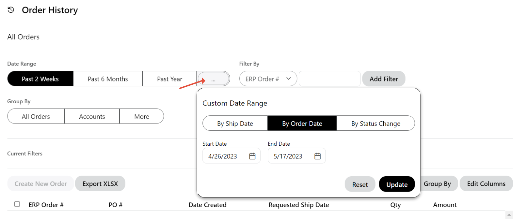Open the Group By button menu
This screenshot has width=528, height=219.
coord(437,184)
